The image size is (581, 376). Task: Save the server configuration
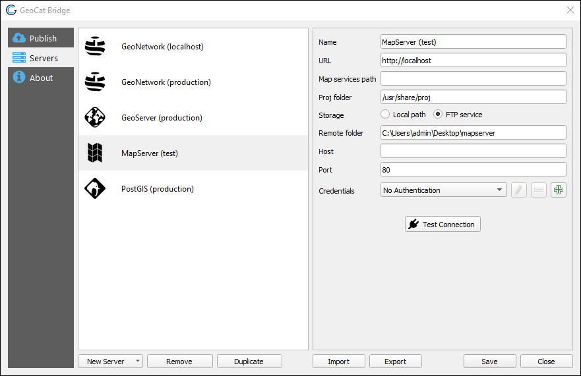tap(489, 362)
